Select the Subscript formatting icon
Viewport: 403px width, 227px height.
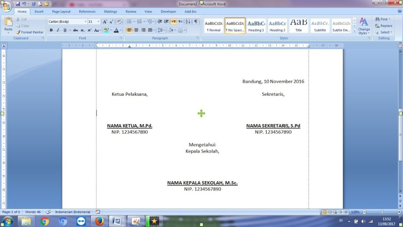pos(82,30)
